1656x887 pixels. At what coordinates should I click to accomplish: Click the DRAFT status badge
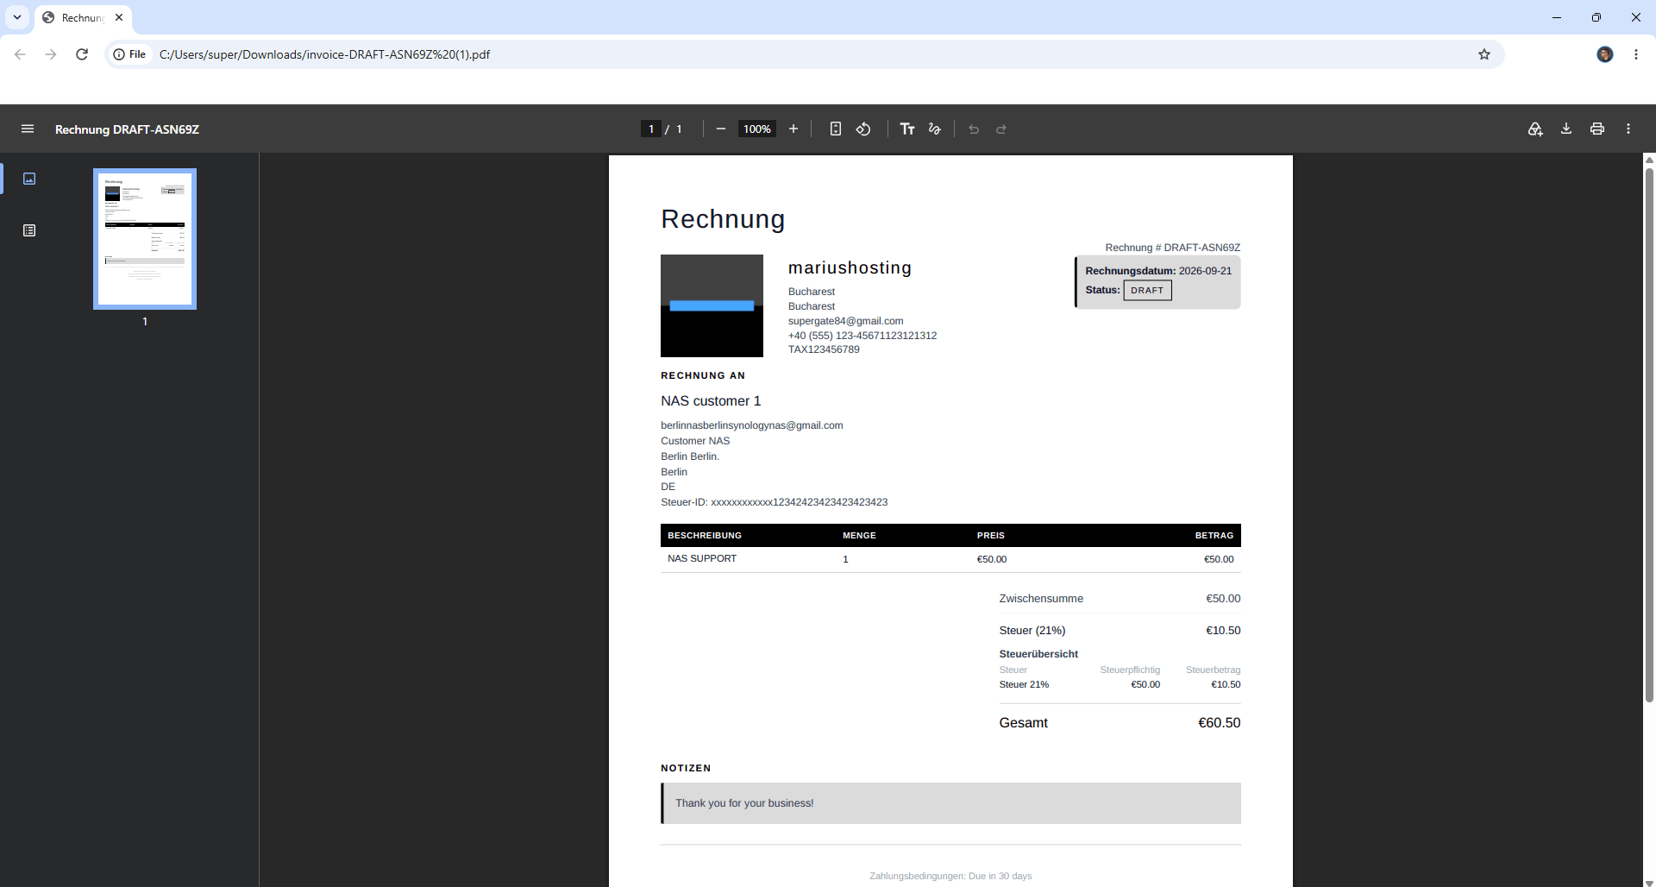click(1147, 291)
